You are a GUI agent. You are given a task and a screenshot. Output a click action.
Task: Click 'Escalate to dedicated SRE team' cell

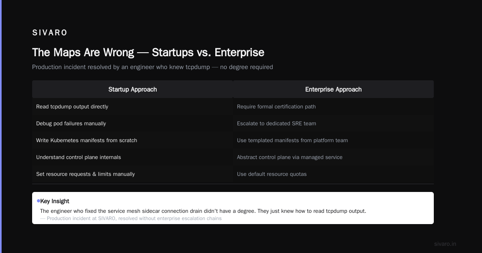[333, 123]
